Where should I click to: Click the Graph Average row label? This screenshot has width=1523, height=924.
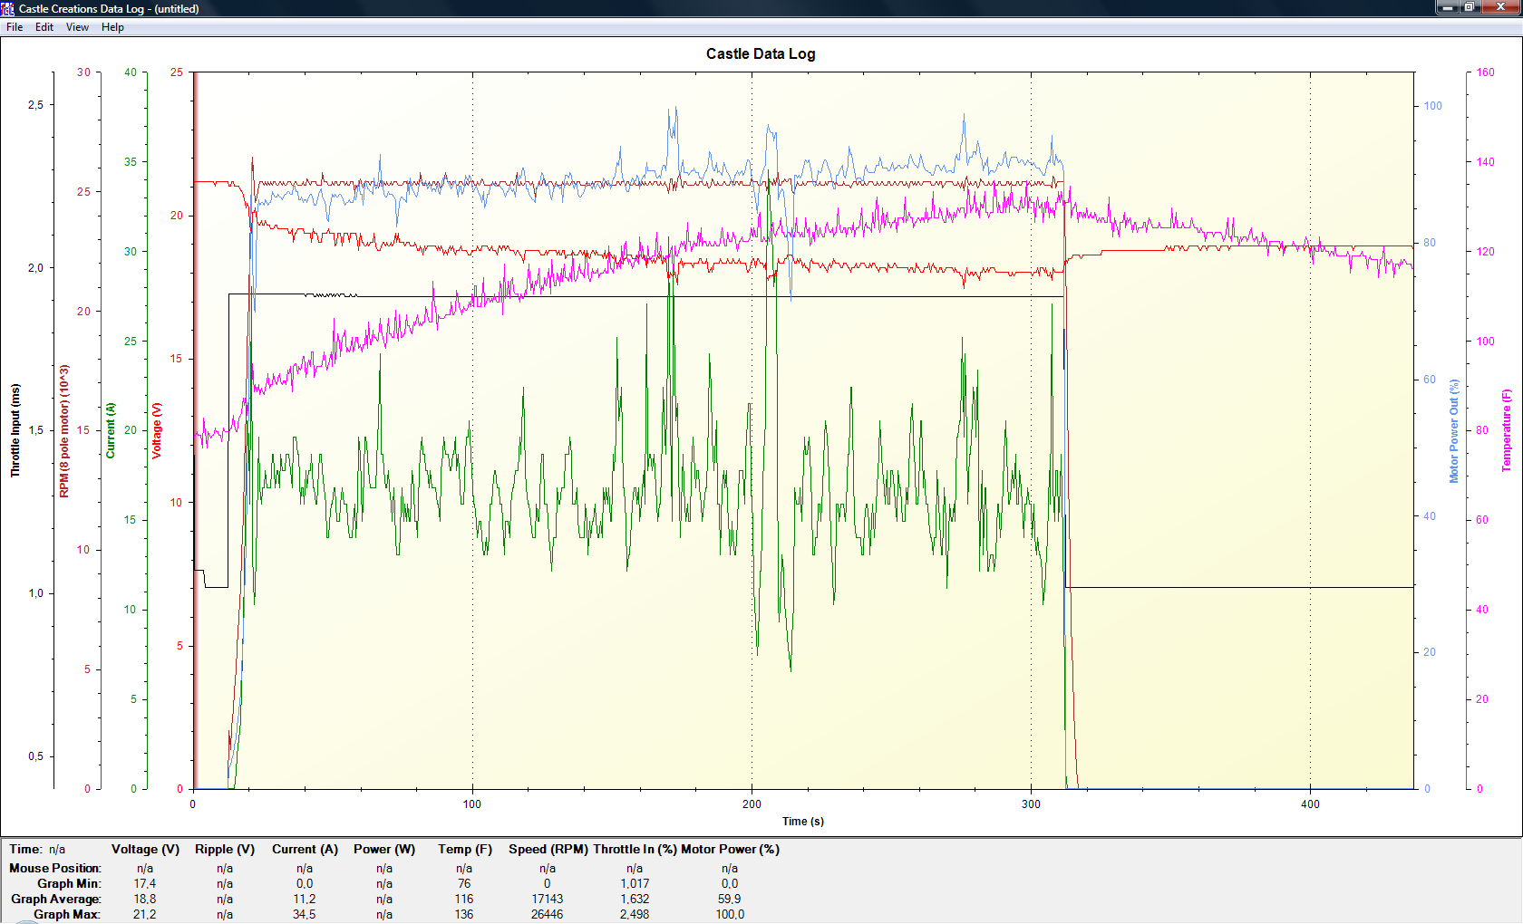pyautogui.click(x=56, y=900)
